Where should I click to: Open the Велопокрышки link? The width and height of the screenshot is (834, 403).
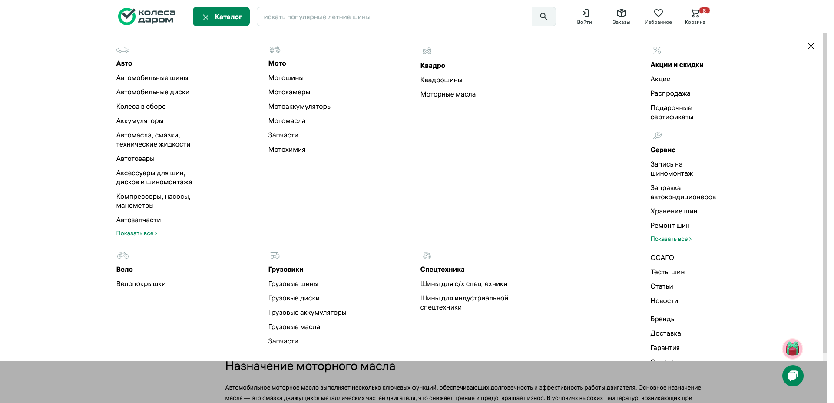click(x=141, y=284)
